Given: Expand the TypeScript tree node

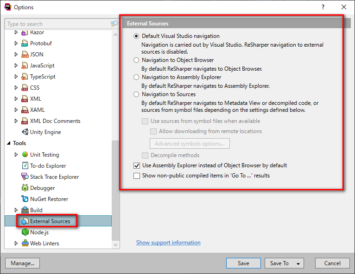Looking at the screenshot, I should pos(16,77).
